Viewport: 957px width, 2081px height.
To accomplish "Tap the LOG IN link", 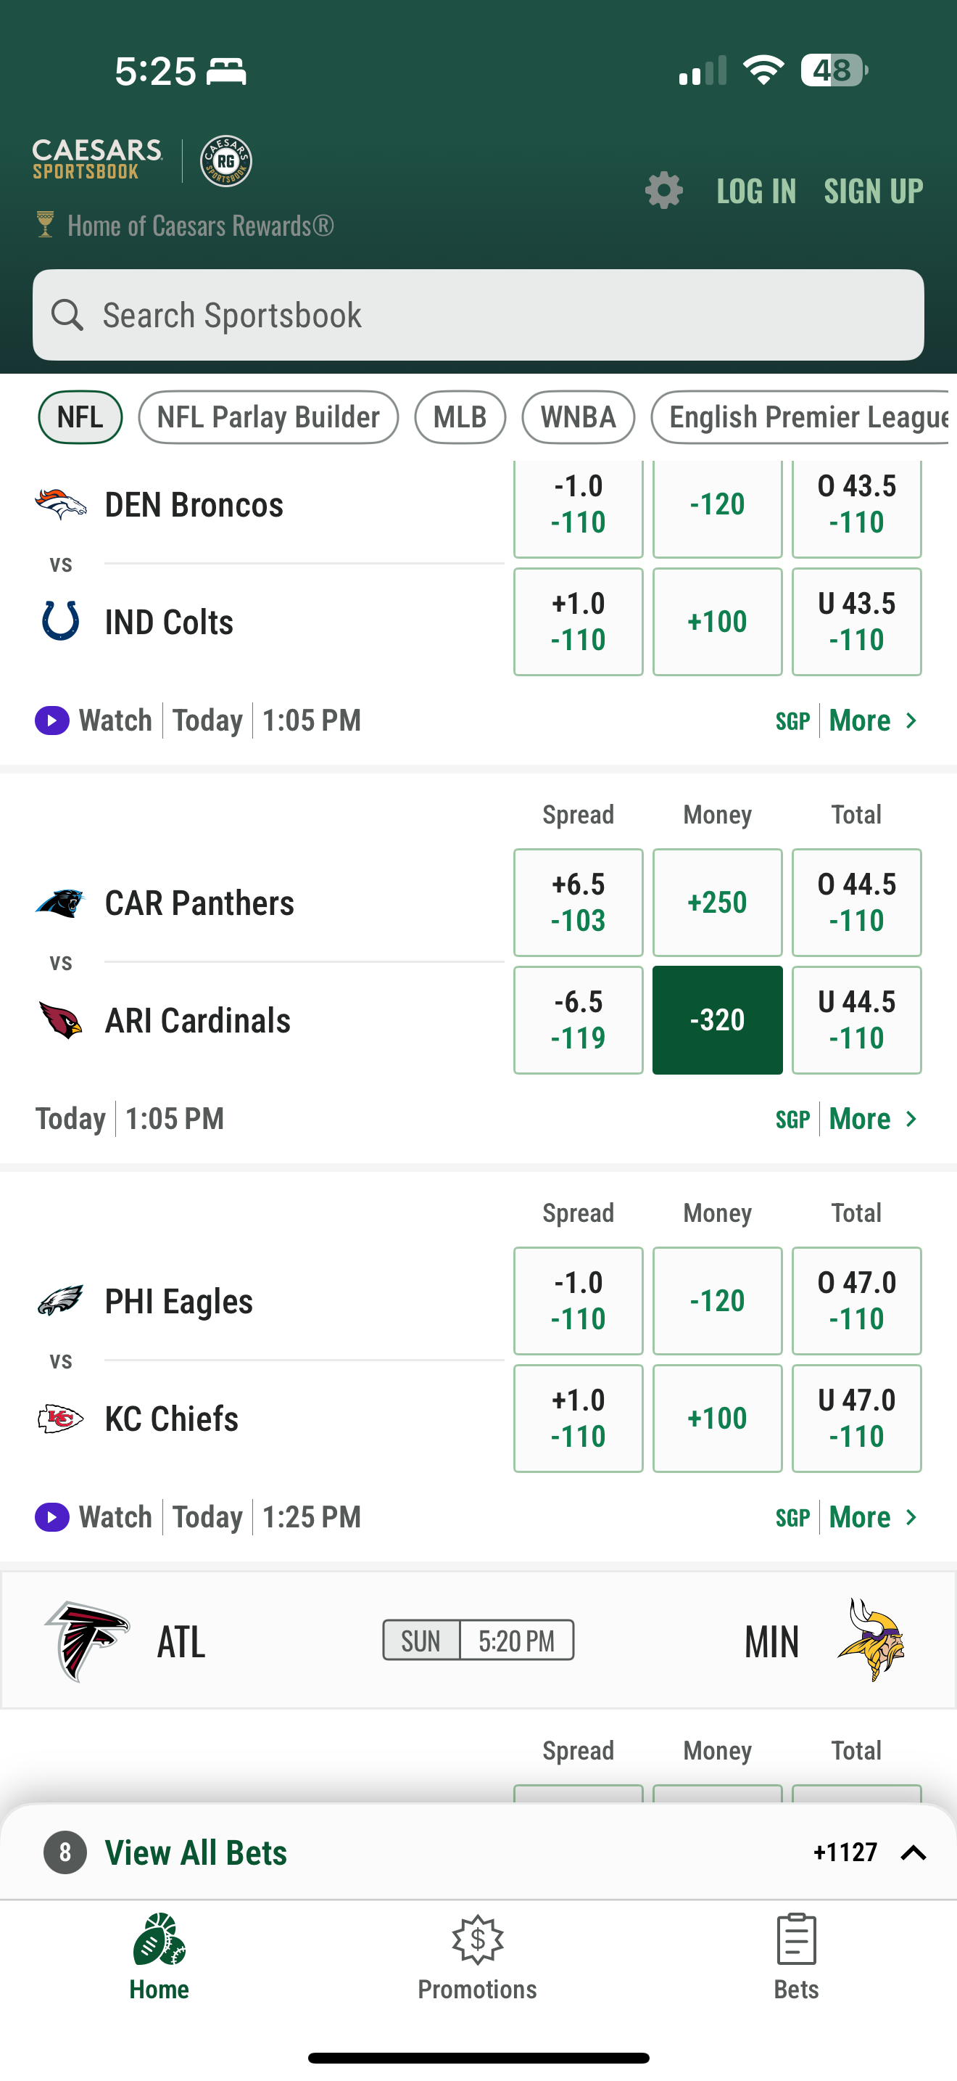I will [756, 192].
